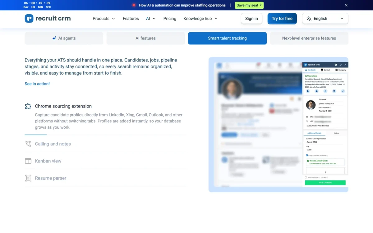Expand the Kanban view section

click(x=105, y=161)
